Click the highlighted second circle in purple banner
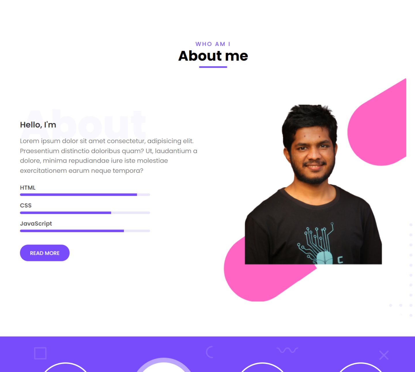 164,365
